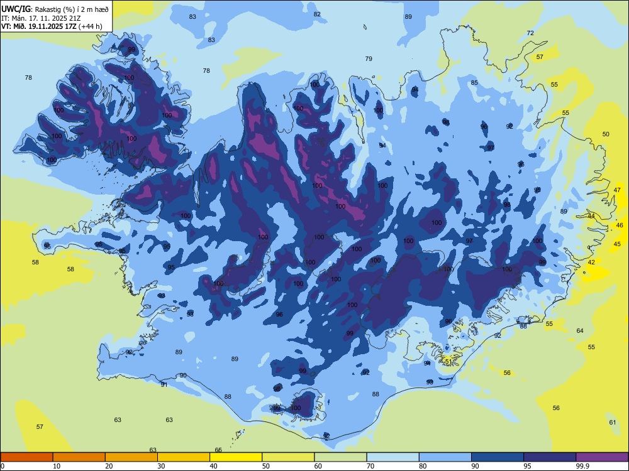Click the legend label '70'
This screenshot has height=471, width=629.
click(x=370, y=466)
